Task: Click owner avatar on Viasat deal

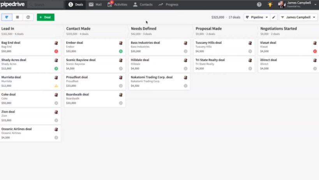Action: pyautogui.click(x=315, y=43)
